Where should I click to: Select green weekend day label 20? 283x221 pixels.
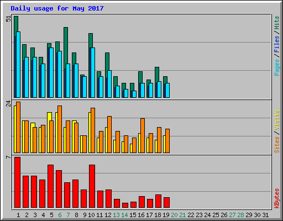[174, 215]
